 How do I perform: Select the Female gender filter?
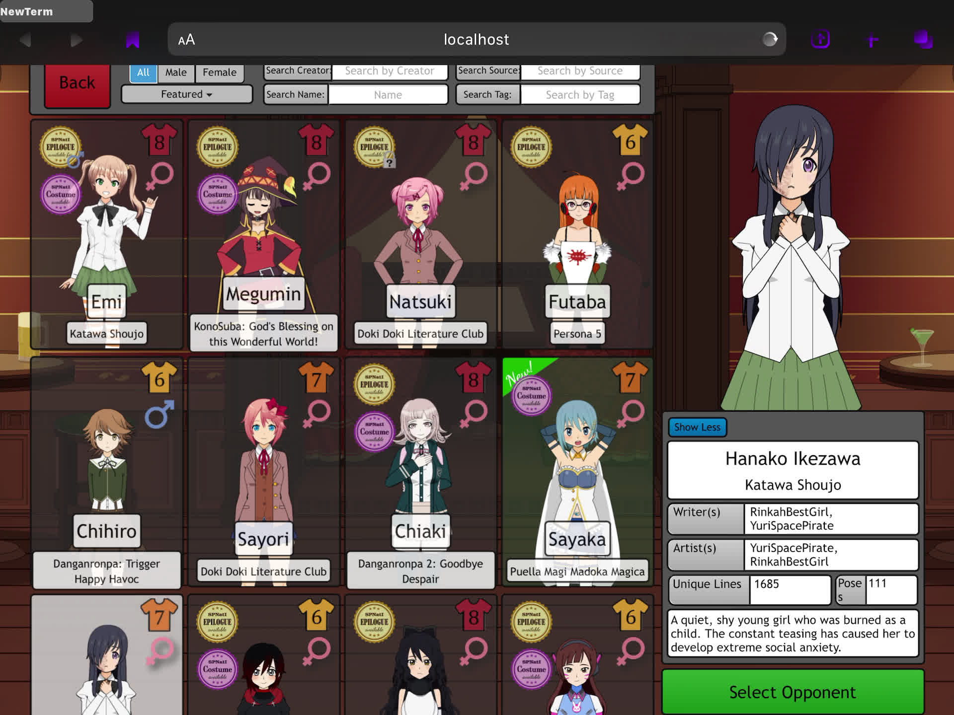tap(220, 72)
